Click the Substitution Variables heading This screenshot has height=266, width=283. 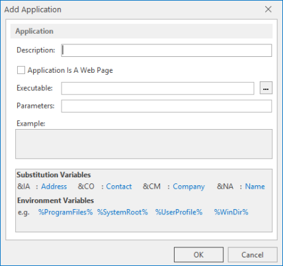click(x=54, y=175)
